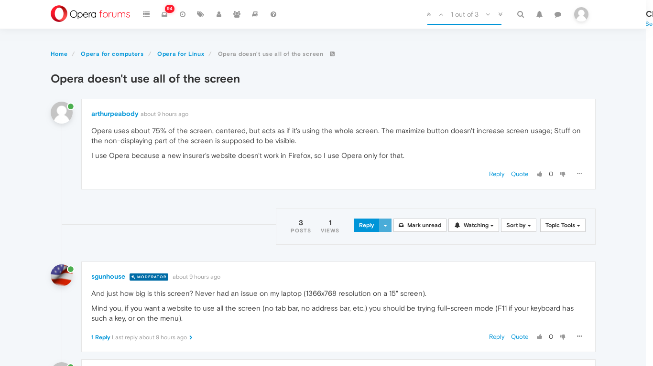This screenshot has height=366, width=653.
Task: Open more options on sgunhouse's post
Action: 579,336
